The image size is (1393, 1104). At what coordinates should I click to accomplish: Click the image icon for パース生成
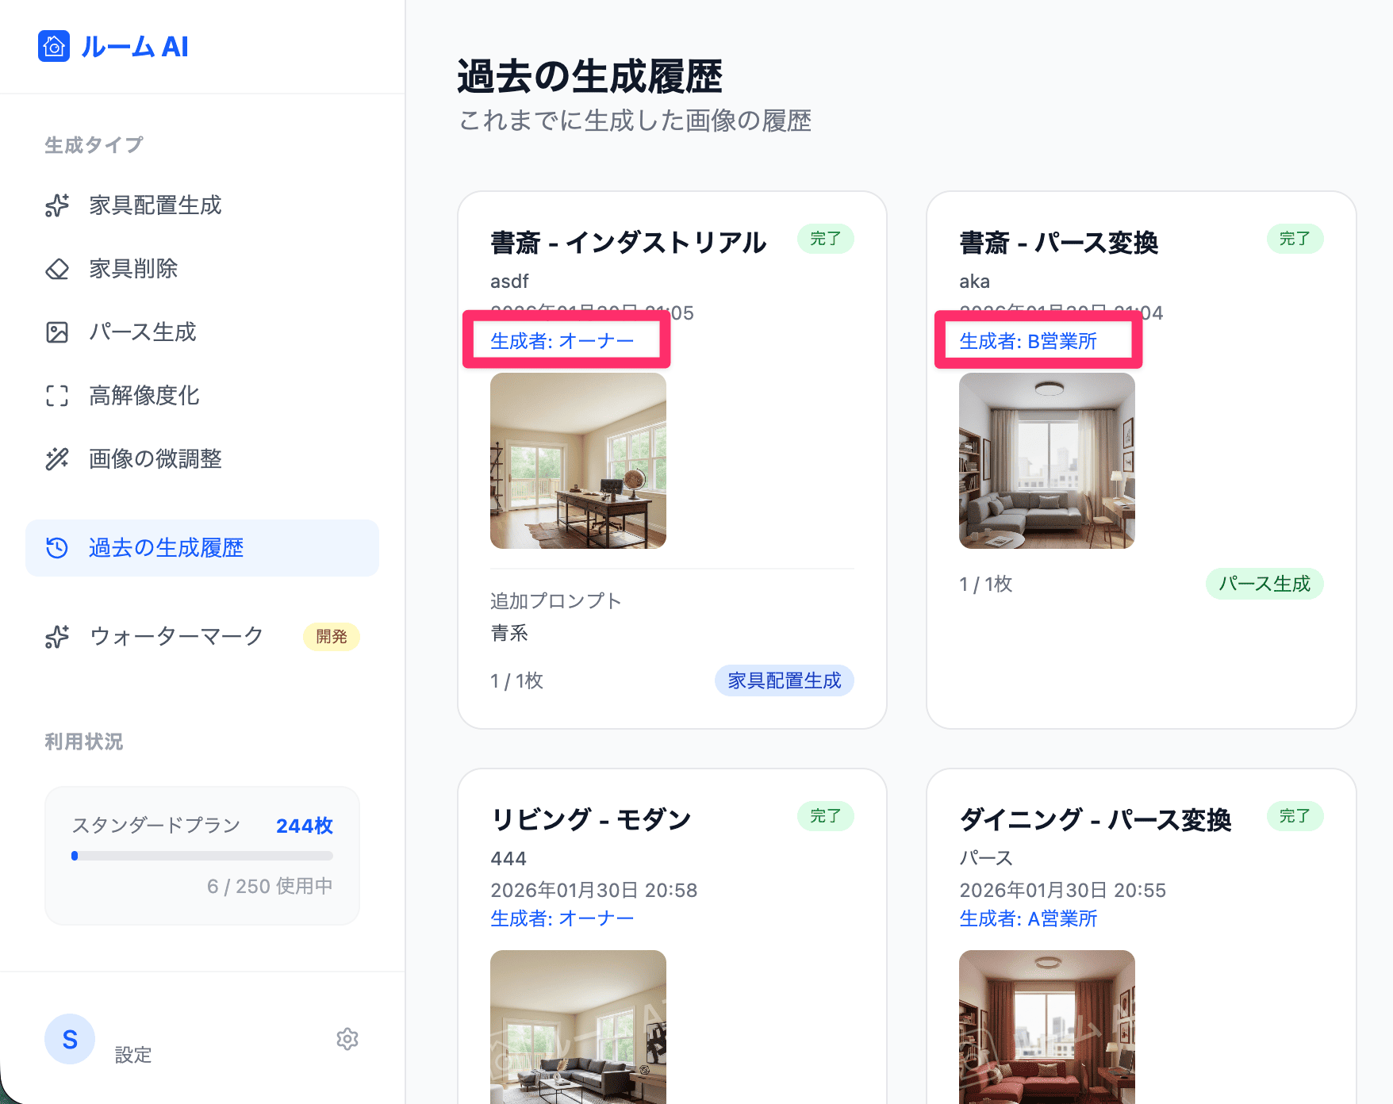pos(57,332)
